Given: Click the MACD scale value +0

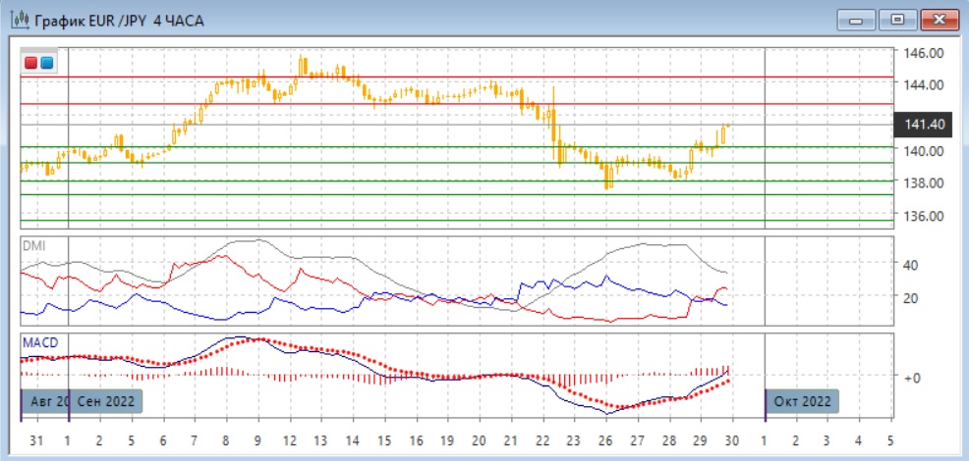Looking at the screenshot, I should tap(912, 377).
